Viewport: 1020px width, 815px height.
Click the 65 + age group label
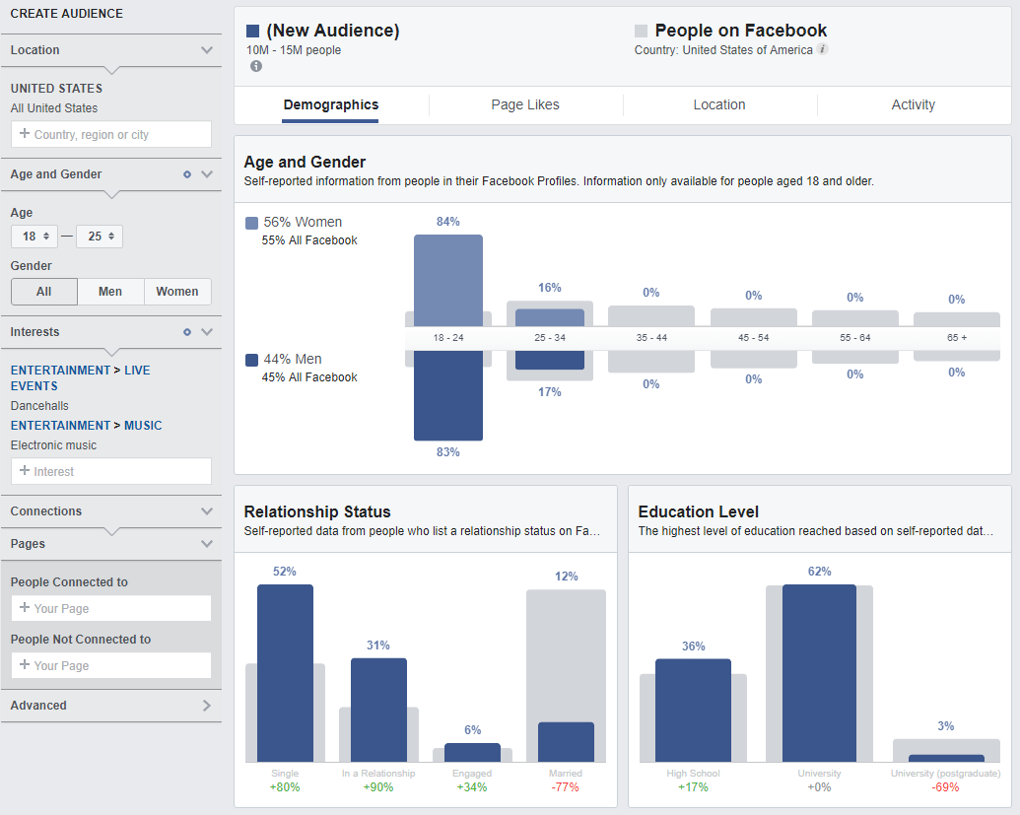pos(957,338)
